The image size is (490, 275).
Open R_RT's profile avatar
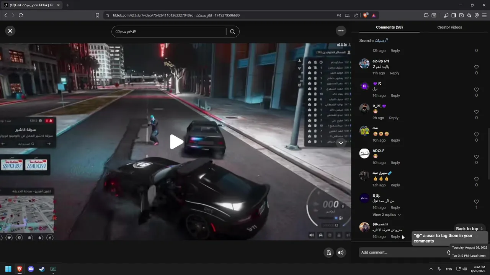point(364,108)
